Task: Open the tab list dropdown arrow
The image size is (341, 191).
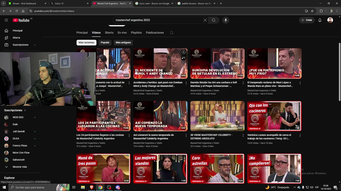Action: click(3, 3)
